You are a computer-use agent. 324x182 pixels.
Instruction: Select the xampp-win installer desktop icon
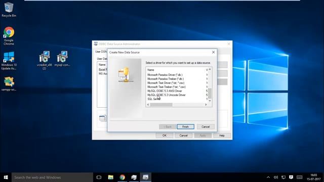click(9, 84)
